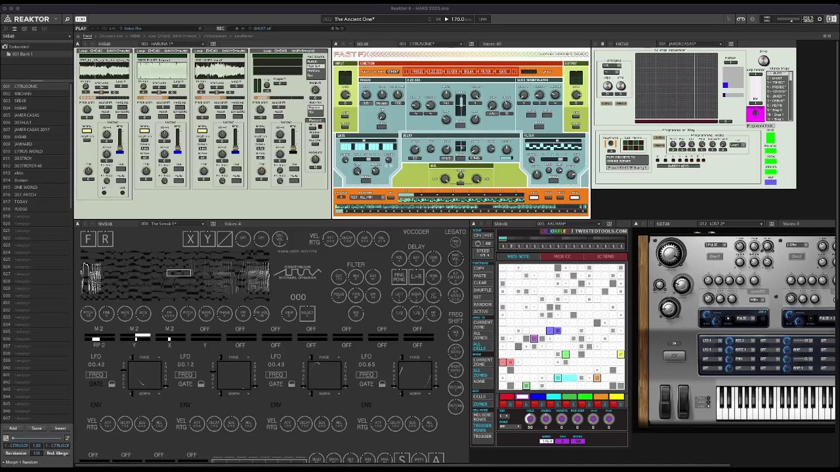840x472 pixels.
Task: Enable DELAY in Fast FX junction row
Action: [469, 71]
